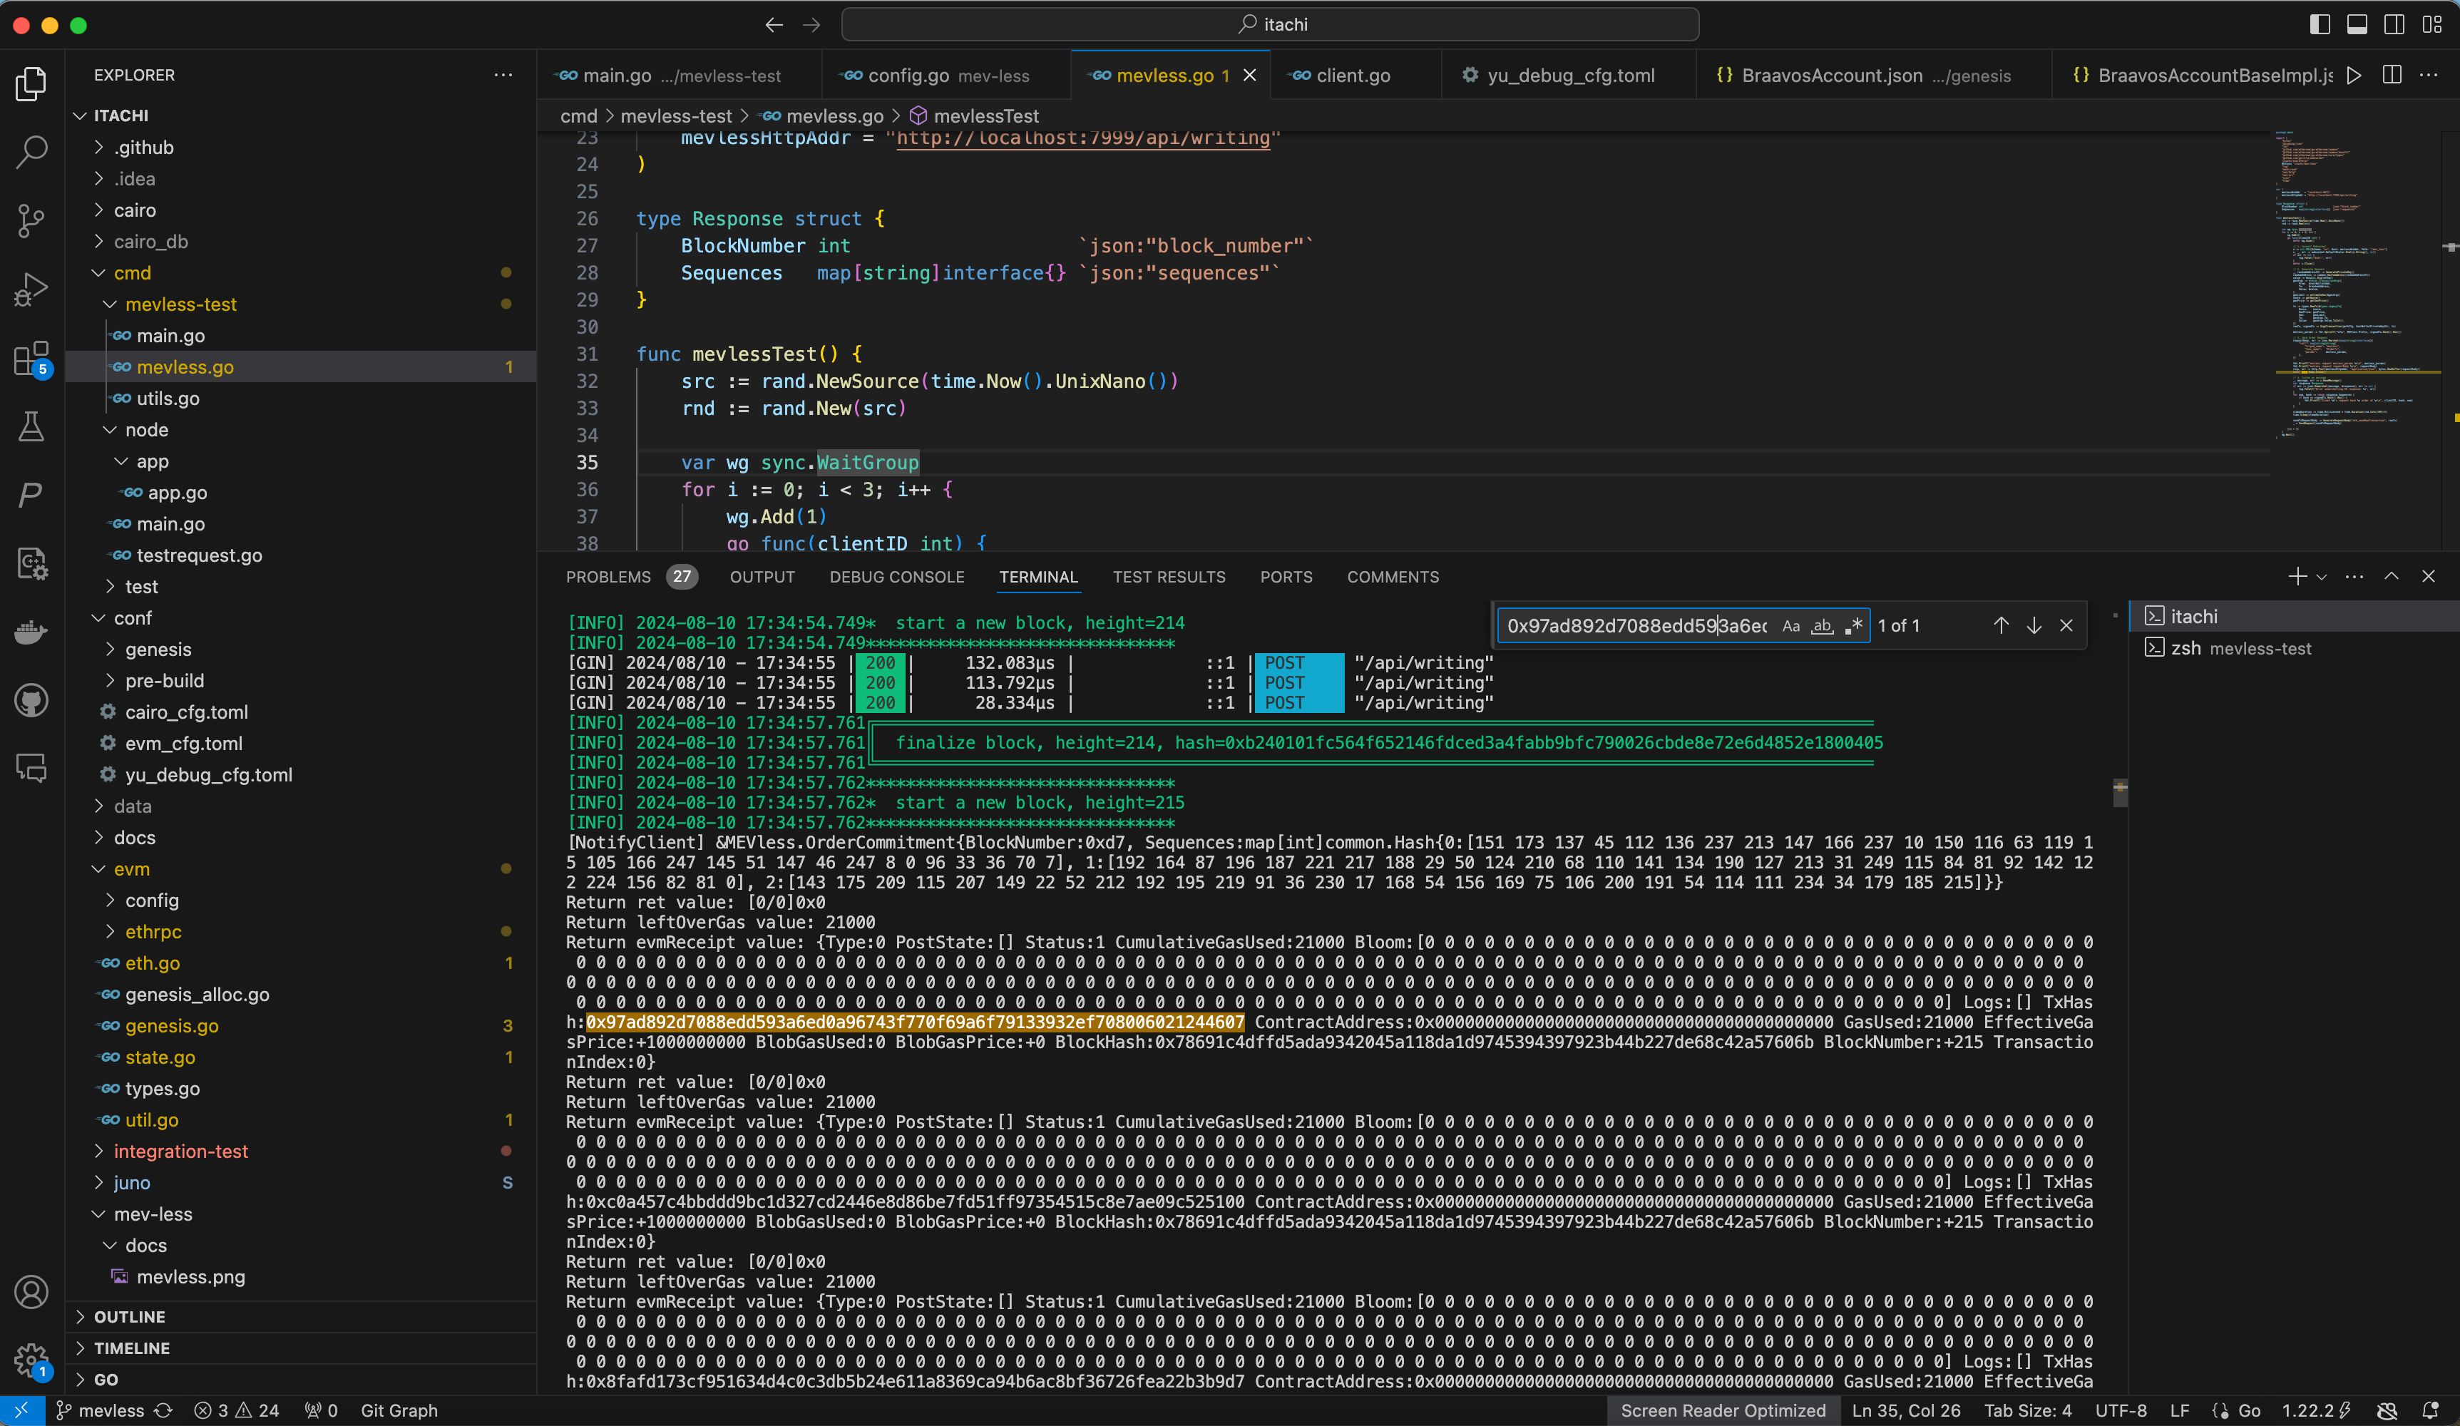Expand the OUTLINE section

point(301,1317)
